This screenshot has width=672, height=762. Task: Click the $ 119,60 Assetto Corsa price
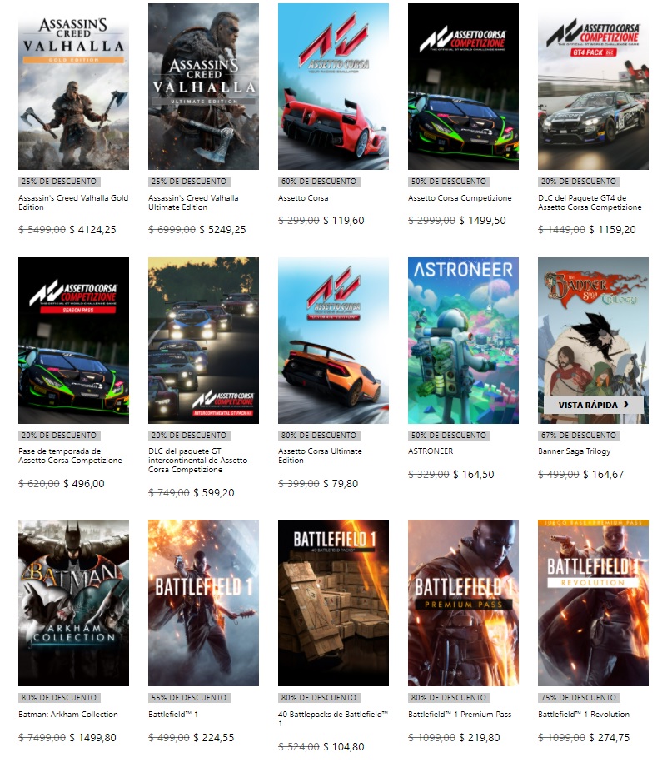point(345,221)
